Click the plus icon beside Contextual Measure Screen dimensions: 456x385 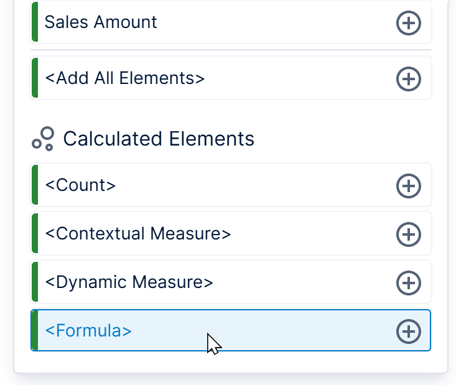click(408, 234)
